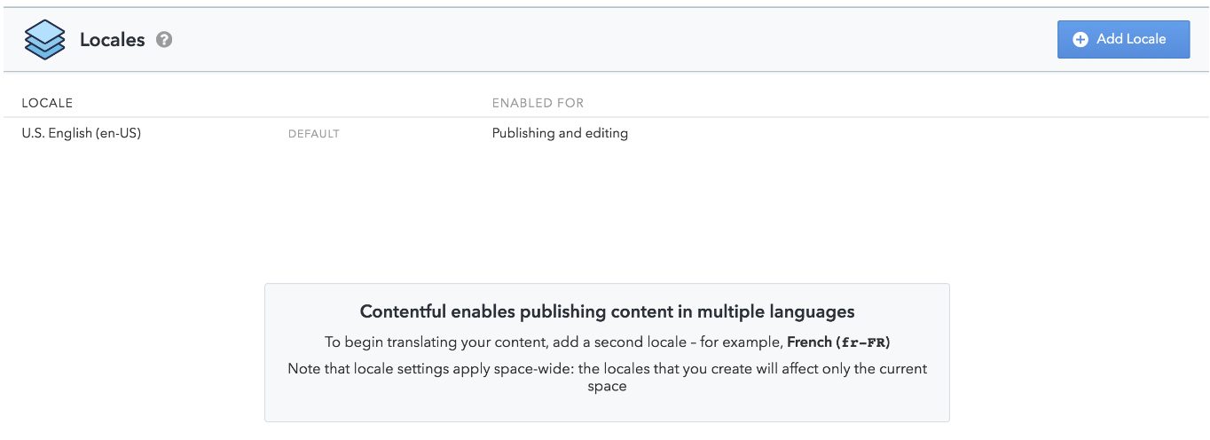
Task: Click the DEFAULT label in the locale row
Action: click(x=314, y=134)
